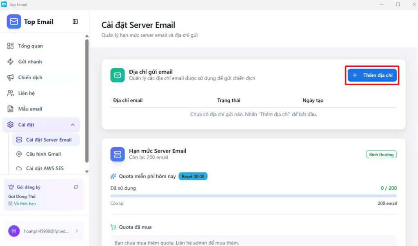Click Còn lại: 200 email subtitle

point(149,157)
